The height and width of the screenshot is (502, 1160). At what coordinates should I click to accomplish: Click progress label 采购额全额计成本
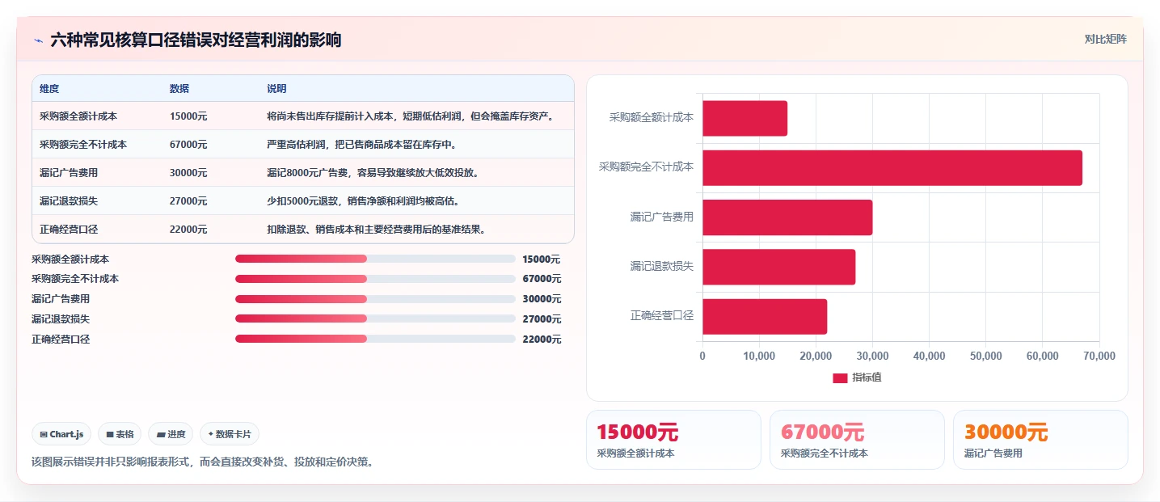point(70,259)
